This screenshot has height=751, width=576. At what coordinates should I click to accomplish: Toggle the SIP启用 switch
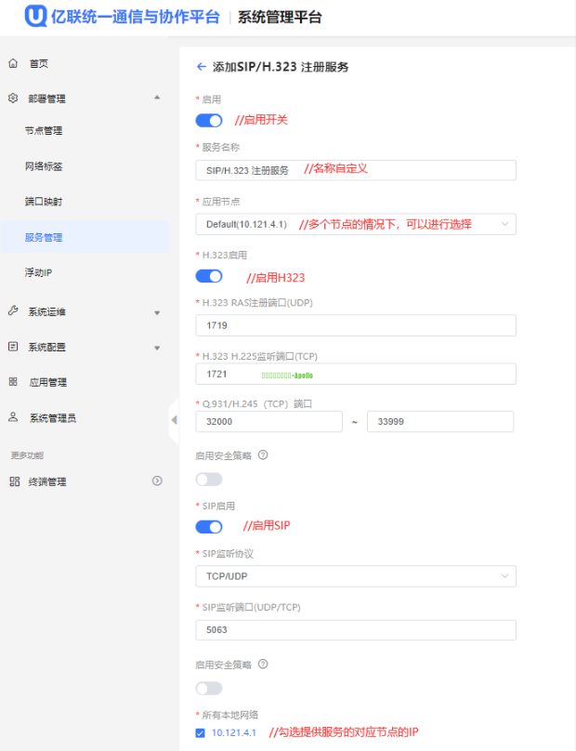[x=209, y=527]
